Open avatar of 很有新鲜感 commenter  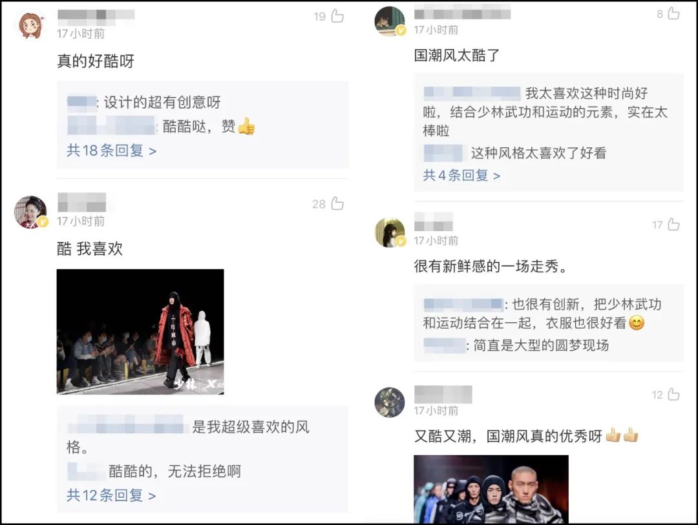pos(390,232)
